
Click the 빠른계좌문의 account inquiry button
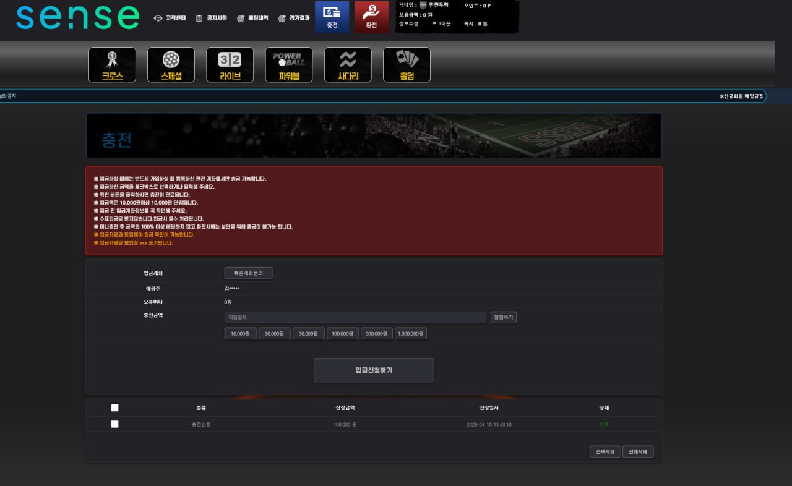[x=248, y=273]
